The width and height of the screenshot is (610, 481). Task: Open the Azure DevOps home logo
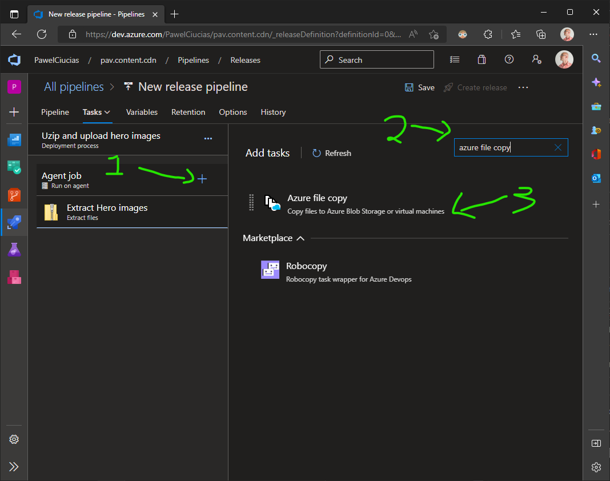click(14, 60)
